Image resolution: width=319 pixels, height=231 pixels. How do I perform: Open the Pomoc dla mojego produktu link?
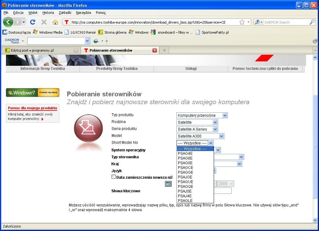(x=33, y=108)
